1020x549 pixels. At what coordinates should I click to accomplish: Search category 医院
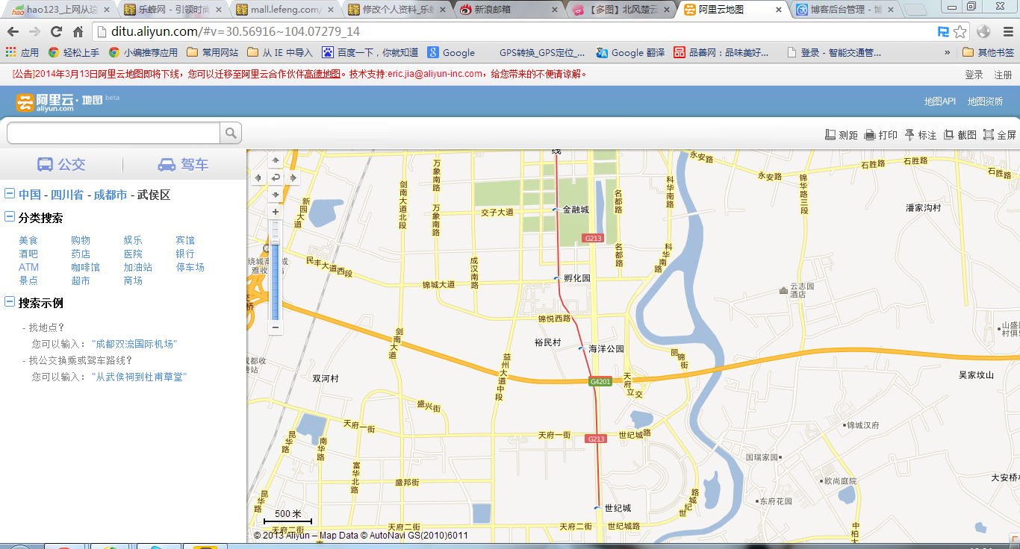click(133, 254)
